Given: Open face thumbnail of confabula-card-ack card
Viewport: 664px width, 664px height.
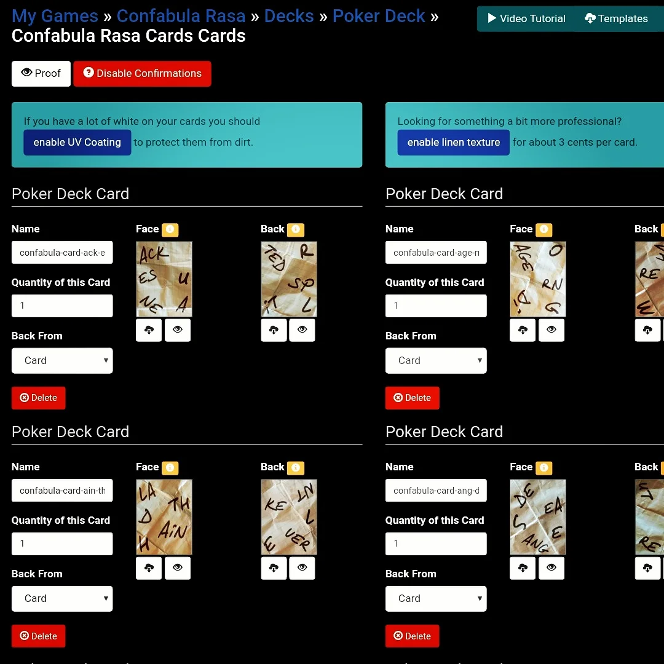Looking at the screenshot, I should point(164,279).
